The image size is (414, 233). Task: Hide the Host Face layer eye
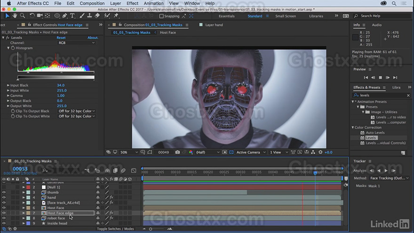4,208
